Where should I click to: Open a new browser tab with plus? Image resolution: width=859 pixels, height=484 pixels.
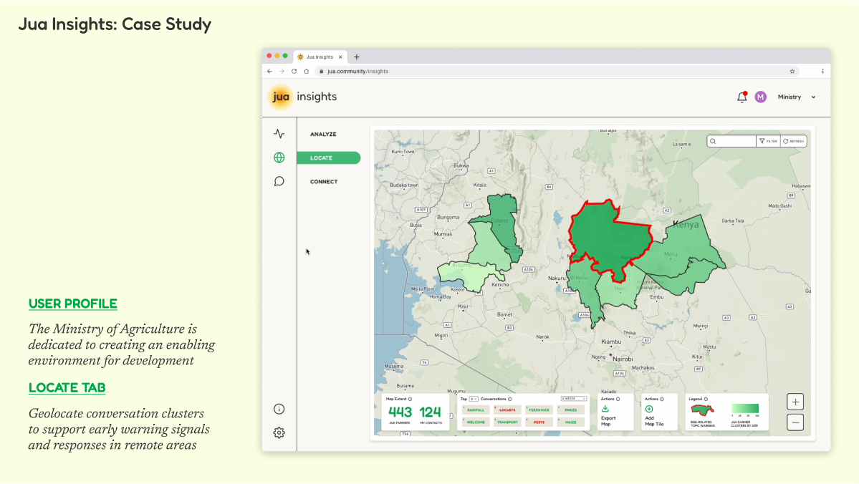[357, 57]
